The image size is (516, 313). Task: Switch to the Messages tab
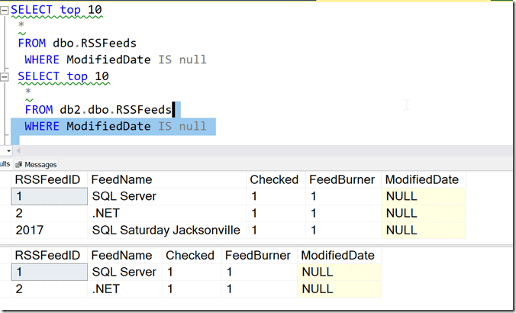pos(36,165)
